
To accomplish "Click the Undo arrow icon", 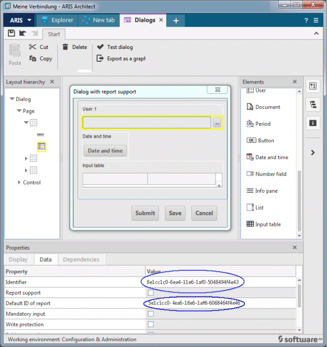I will 23,33.
